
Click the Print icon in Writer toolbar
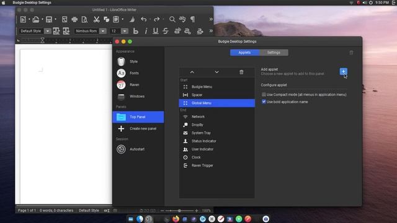click(74, 19)
